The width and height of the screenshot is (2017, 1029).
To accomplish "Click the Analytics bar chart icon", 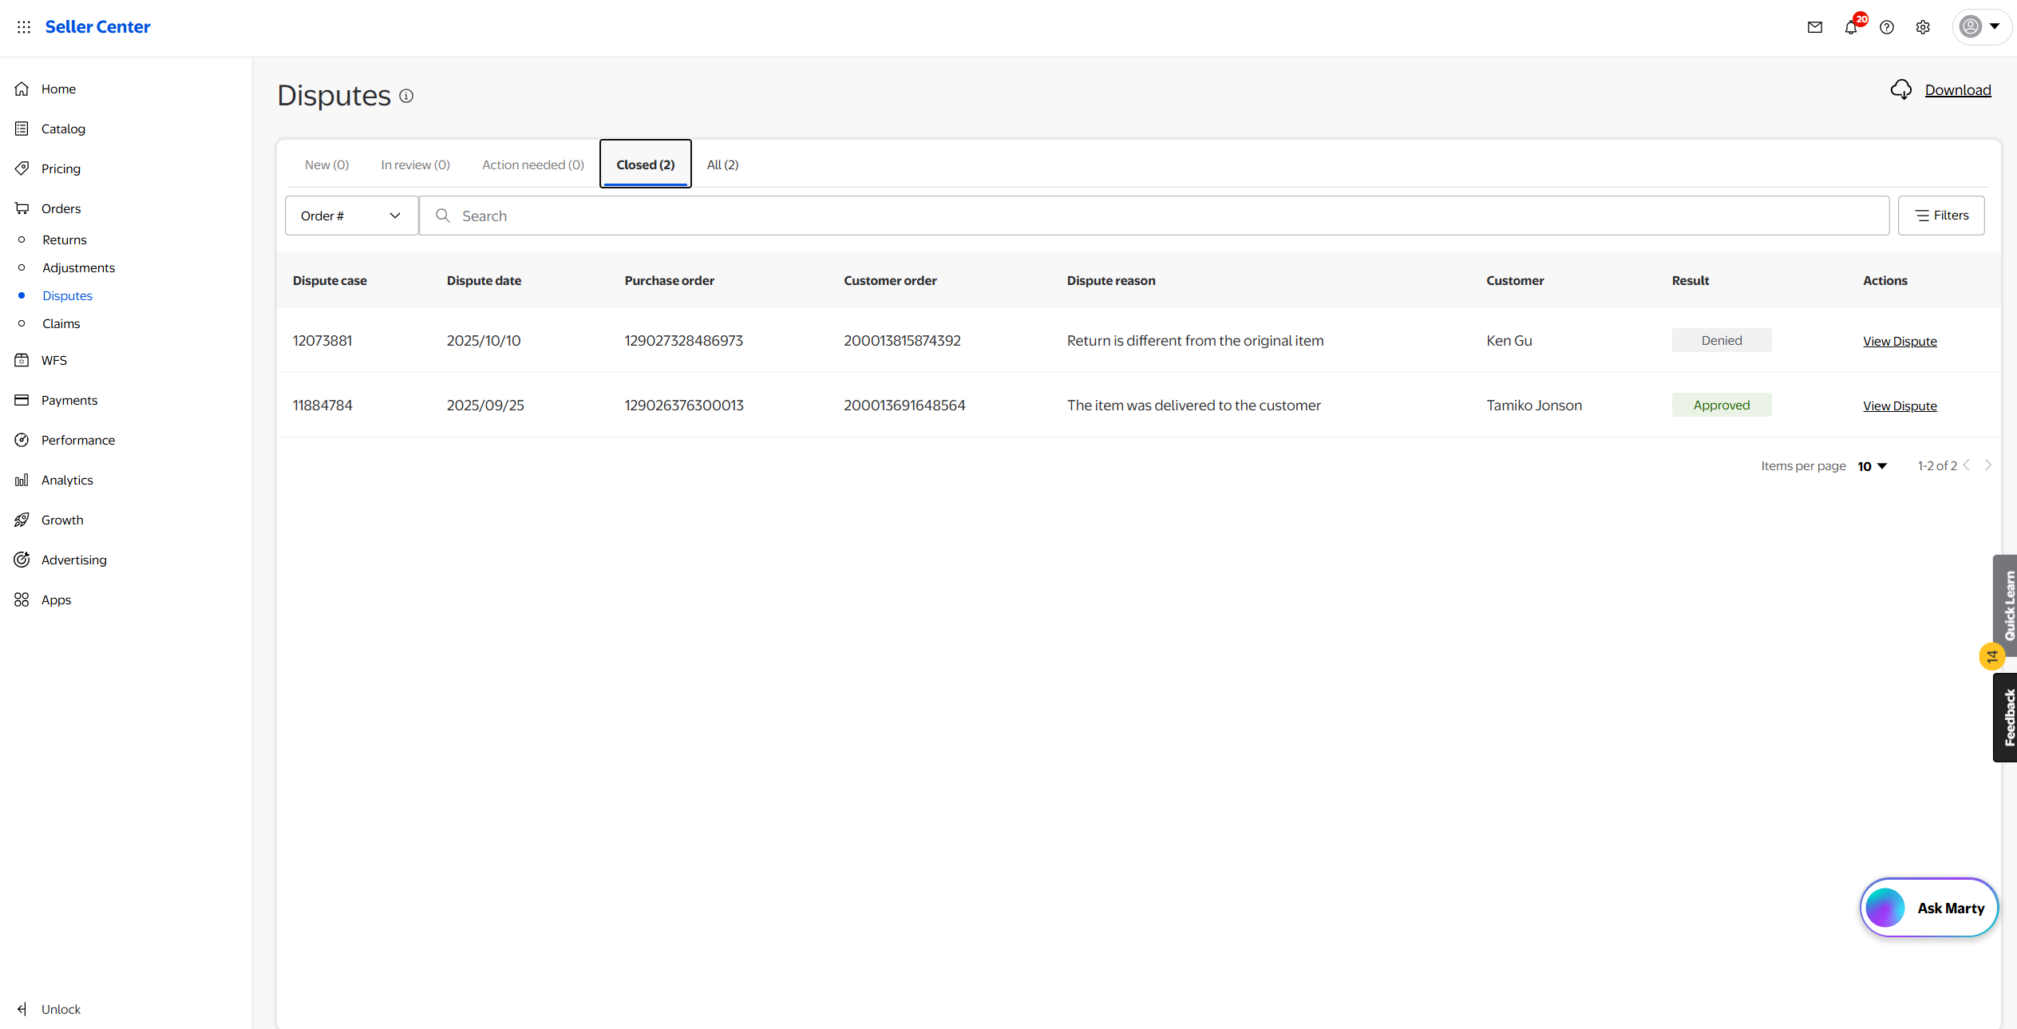I will click(x=22, y=480).
